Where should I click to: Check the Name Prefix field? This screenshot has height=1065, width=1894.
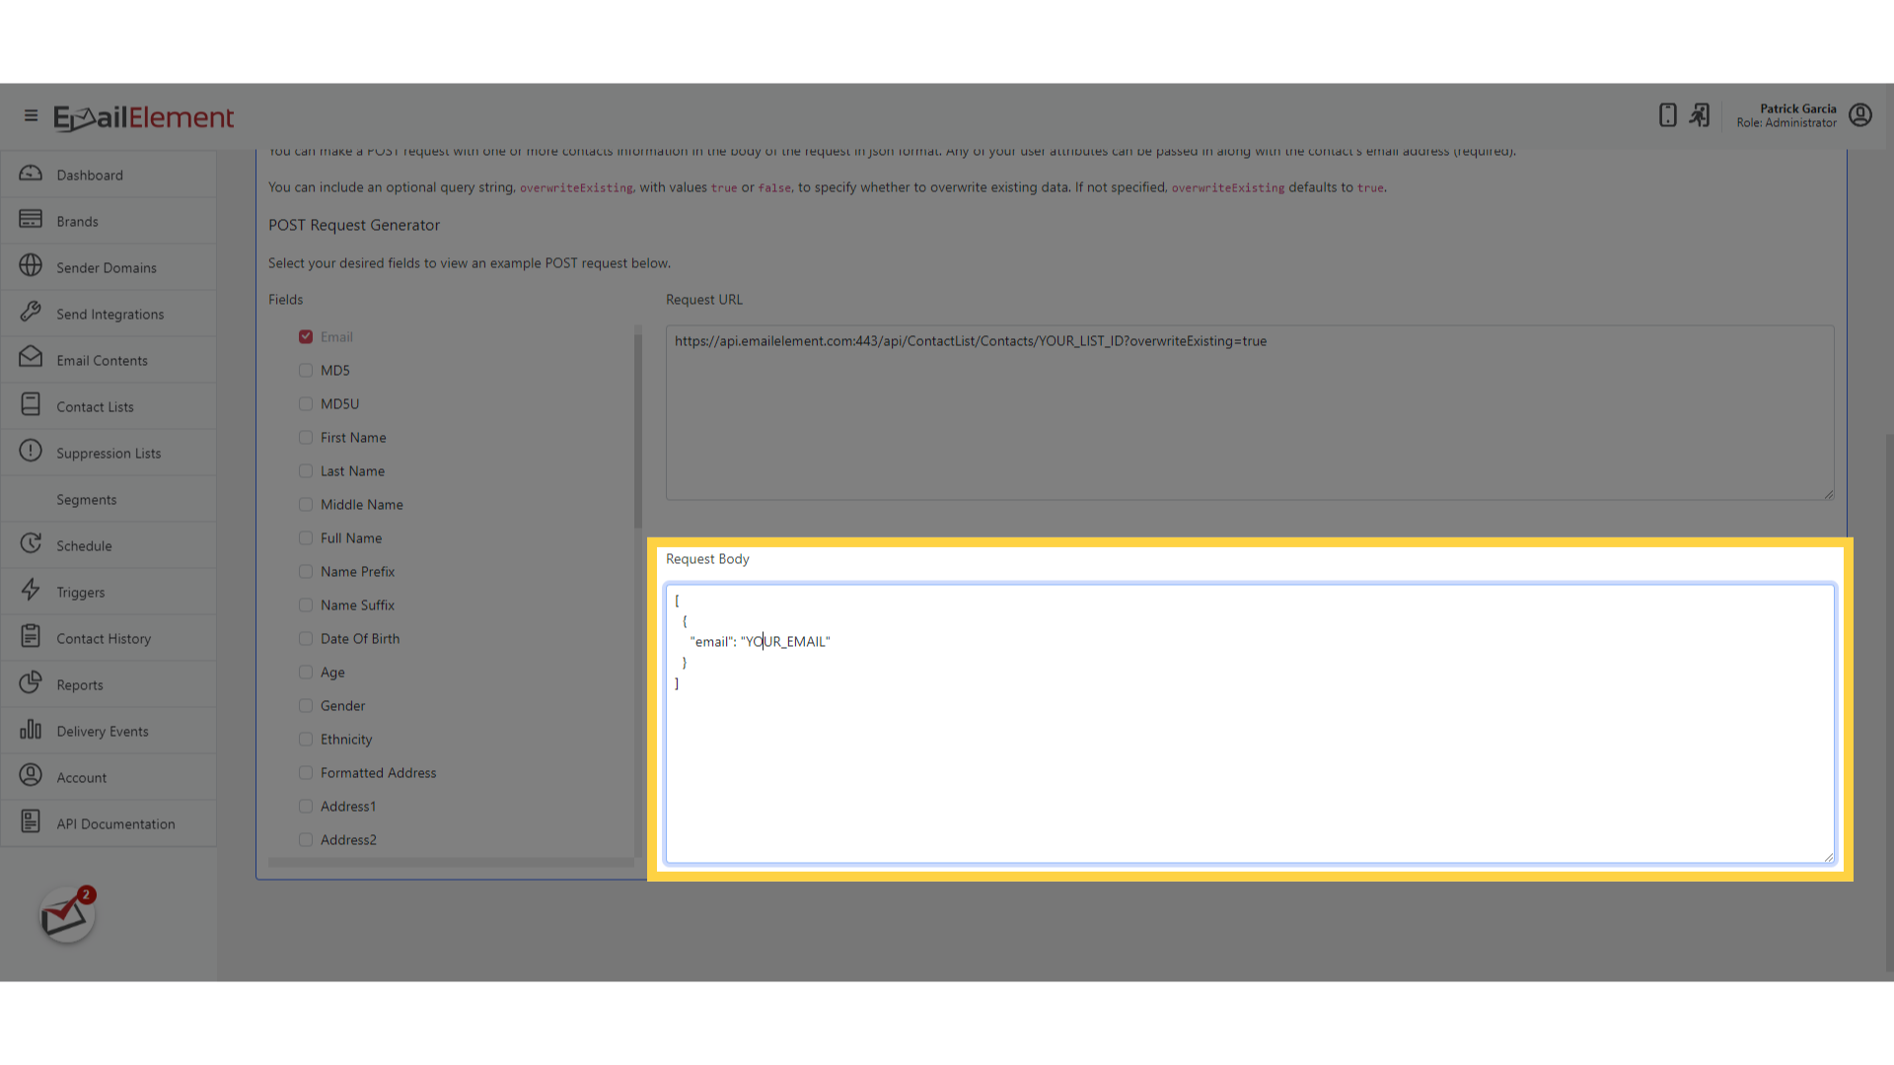pos(306,572)
